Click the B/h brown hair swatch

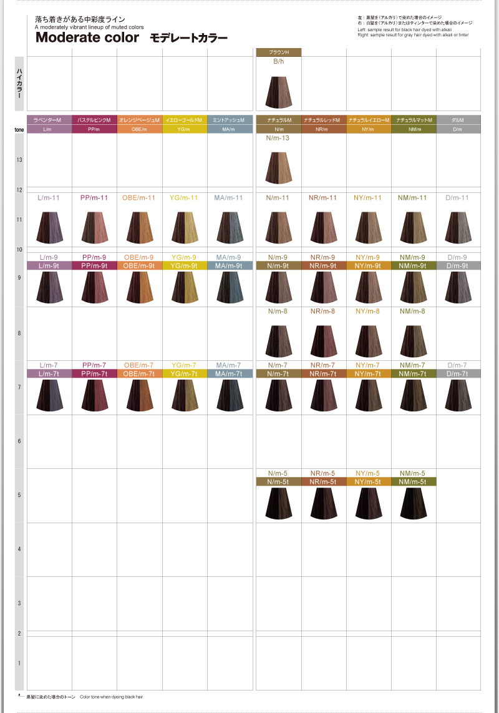coord(279,91)
